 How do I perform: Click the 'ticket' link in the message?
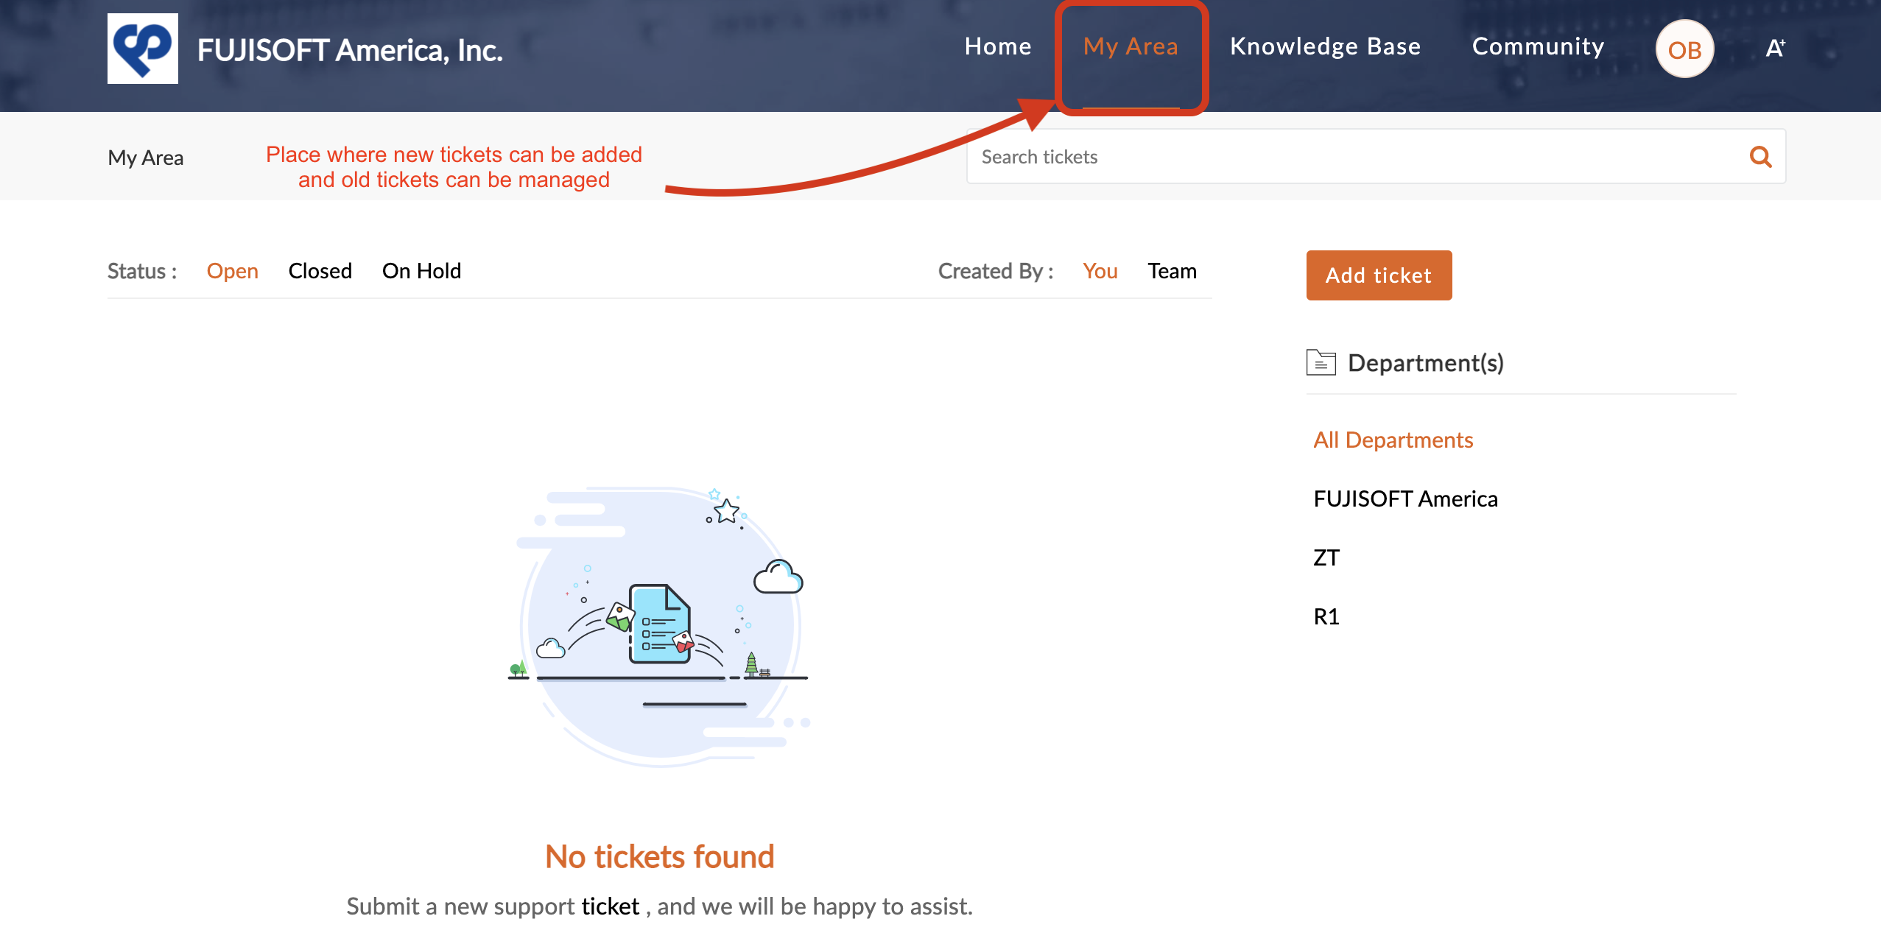click(610, 906)
